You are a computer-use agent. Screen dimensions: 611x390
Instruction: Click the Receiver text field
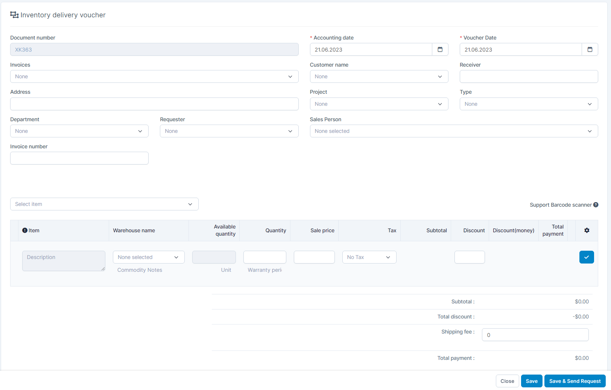pyautogui.click(x=528, y=77)
